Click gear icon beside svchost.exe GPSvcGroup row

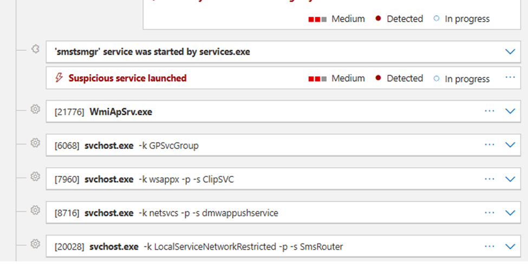click(x=36, y=143)
